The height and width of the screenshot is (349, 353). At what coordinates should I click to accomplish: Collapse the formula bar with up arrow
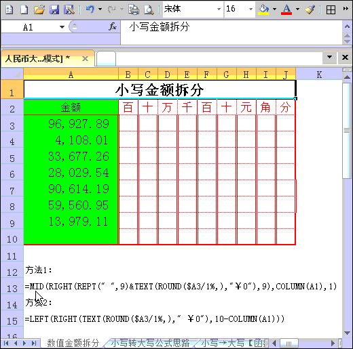(x=347, y=26)
